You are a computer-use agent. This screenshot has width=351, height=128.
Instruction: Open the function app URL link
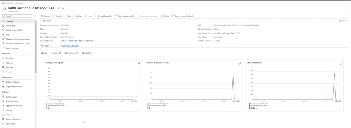point(237,25)
